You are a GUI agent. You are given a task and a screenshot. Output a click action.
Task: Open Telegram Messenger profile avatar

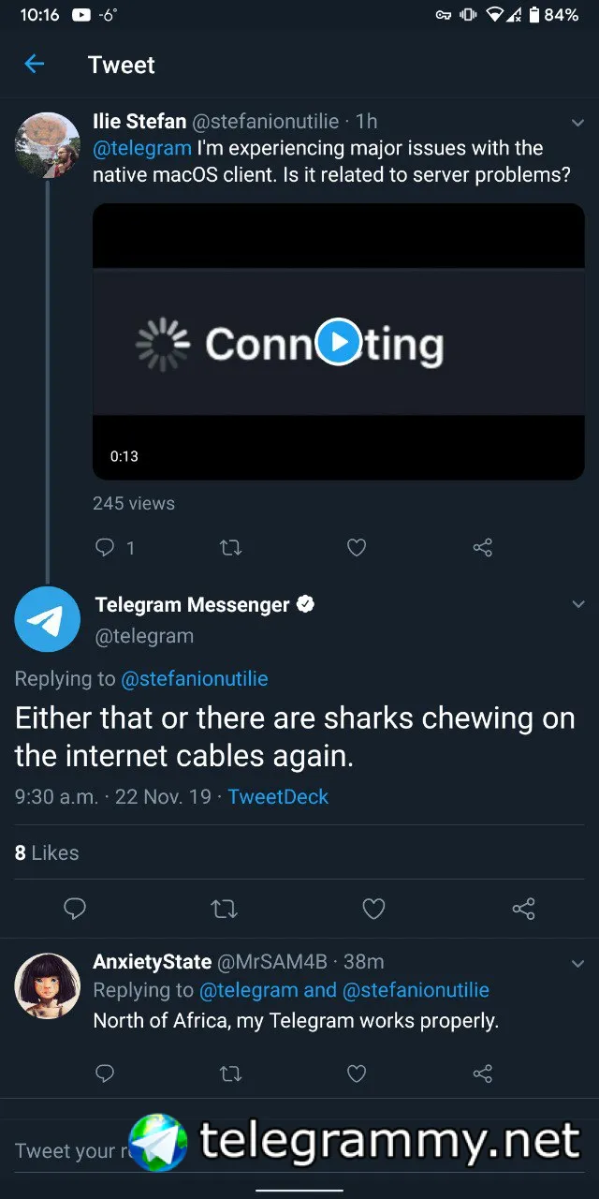click(x=48, y=619)
